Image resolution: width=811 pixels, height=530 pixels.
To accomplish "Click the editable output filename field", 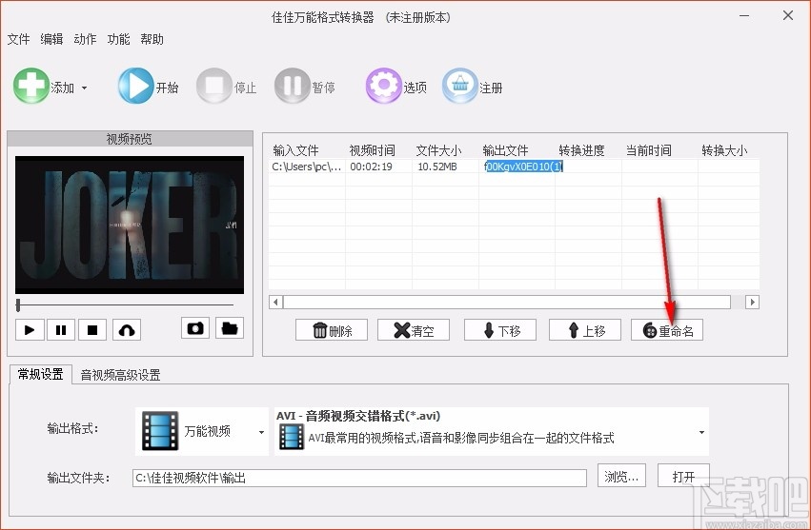I will pyautogui.click(x=523, y=167).
